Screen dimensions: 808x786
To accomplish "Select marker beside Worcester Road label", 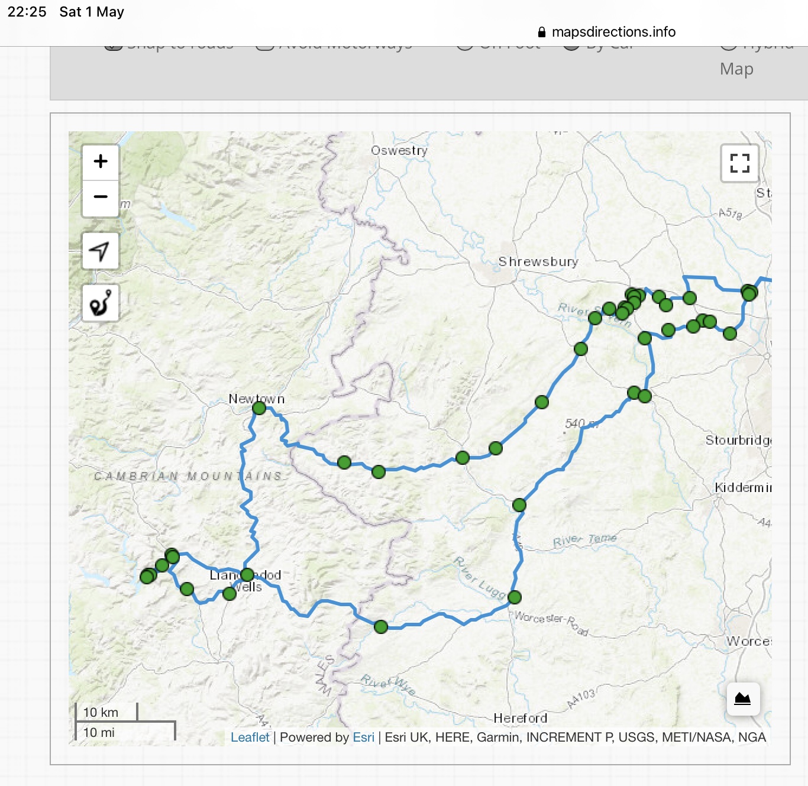I will pos(515,597).
